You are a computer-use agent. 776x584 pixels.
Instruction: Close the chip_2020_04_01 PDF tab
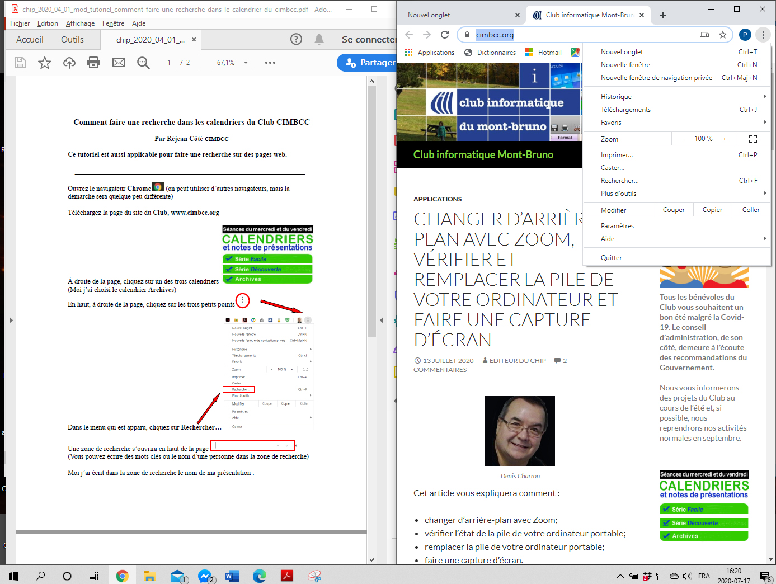click(194, 40)
